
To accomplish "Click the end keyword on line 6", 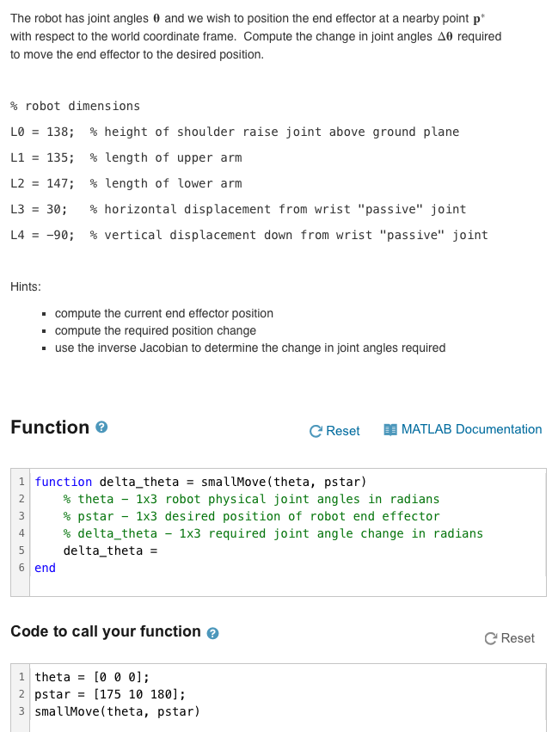I will (x=46, y=569).
